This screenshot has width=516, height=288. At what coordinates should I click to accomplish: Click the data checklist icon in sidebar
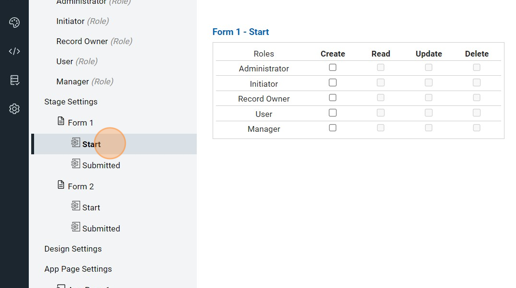(x=14, y=80)
